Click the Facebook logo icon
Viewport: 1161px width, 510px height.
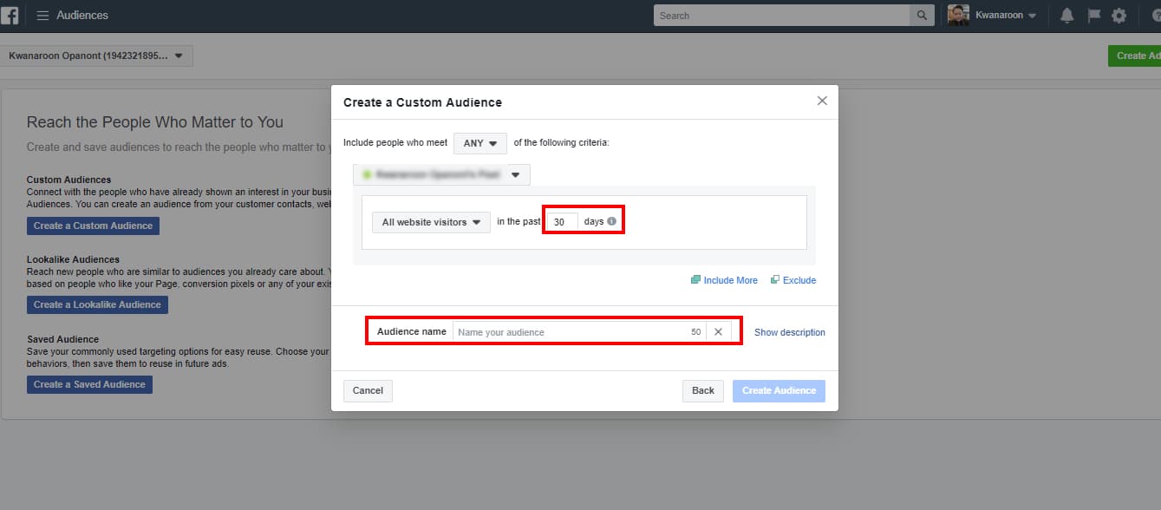click(x=10, y=15)
